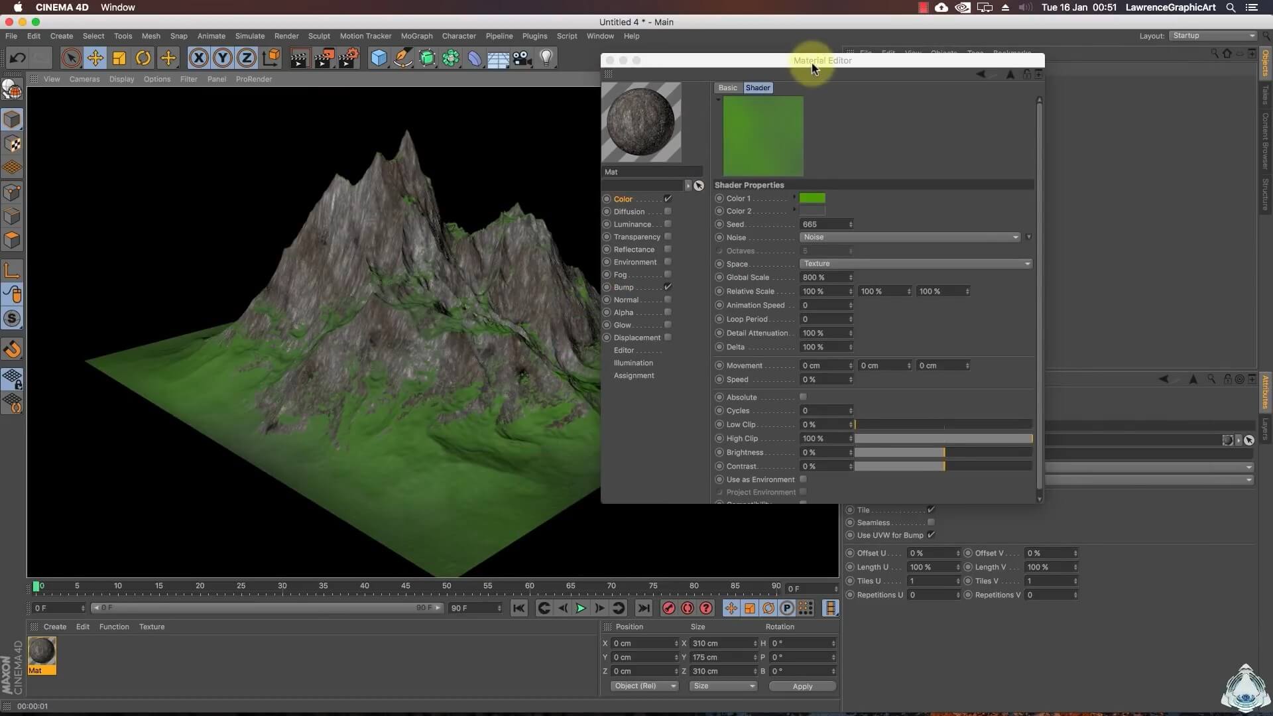This screenshot has height=716, width=1273.
Task: Click the Camera object icon
Action: [522, 58]
